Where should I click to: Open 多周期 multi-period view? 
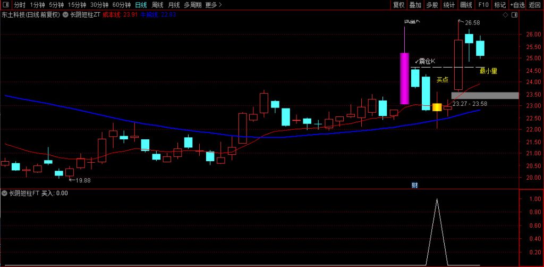(194, 5)
